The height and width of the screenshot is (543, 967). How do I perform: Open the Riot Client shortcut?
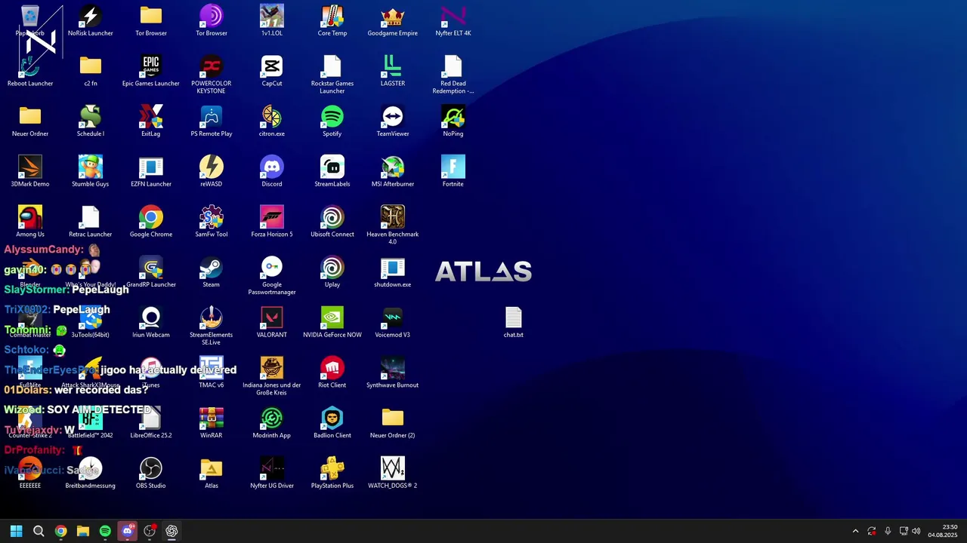coord(332,373)
